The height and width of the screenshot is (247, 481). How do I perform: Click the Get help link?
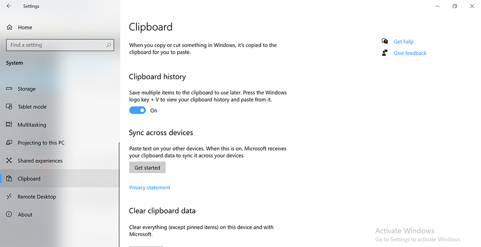(404, 42)
